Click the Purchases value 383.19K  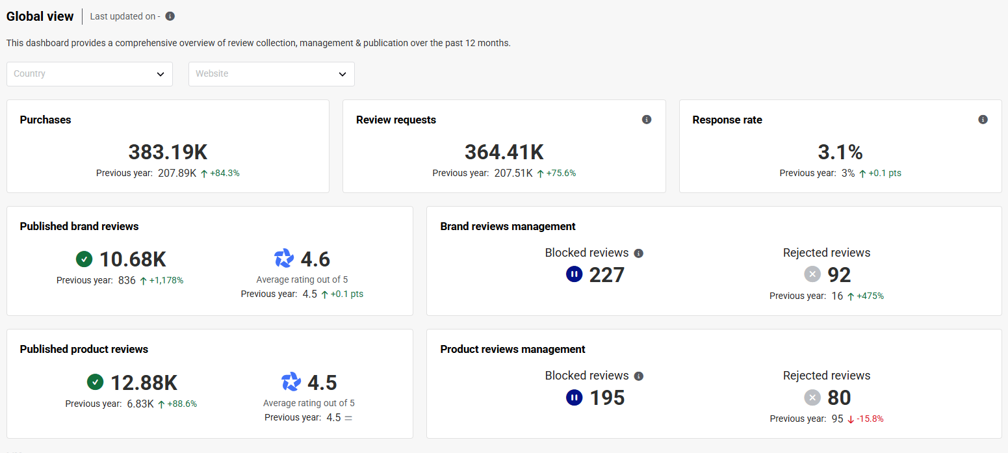point(168,152)
